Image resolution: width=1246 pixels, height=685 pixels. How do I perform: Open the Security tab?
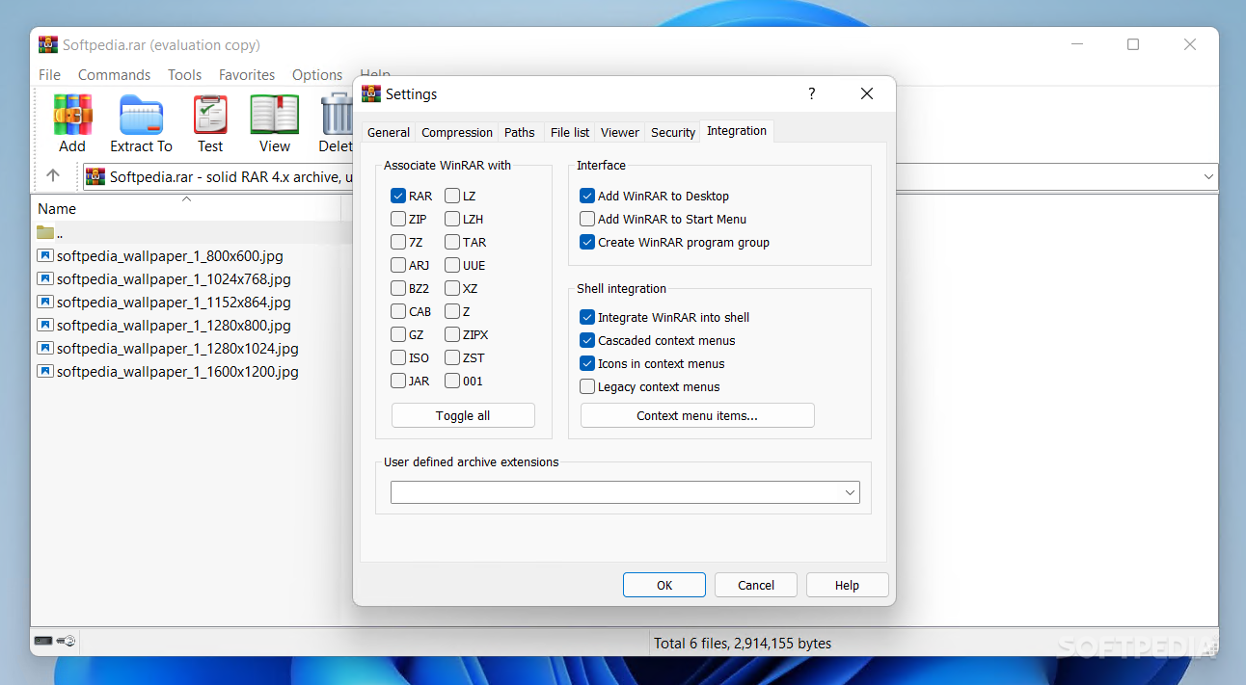tap(673, 132)
